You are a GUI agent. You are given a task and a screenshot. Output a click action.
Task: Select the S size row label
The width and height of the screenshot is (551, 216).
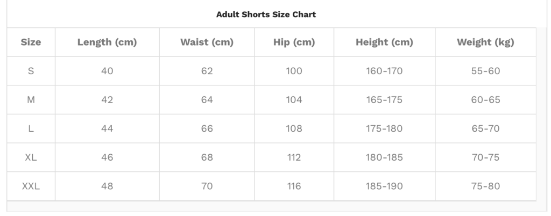(x=31, y=71)
